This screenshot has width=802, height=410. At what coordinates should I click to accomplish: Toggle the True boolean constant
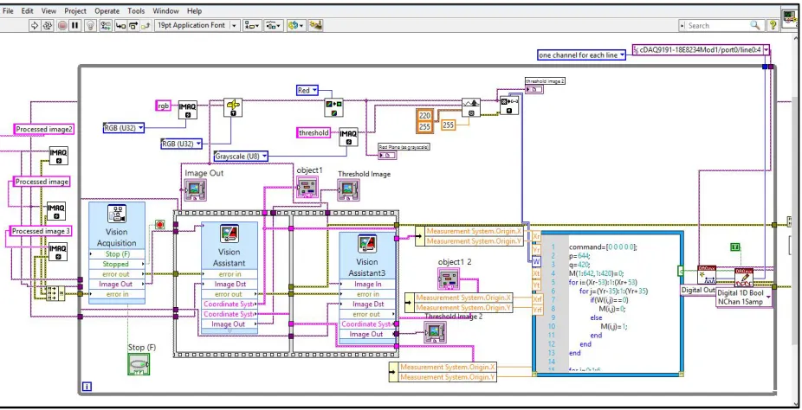pos(735,247)
